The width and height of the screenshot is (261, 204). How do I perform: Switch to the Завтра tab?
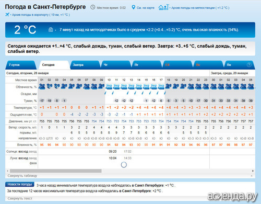tap(85, 65)
